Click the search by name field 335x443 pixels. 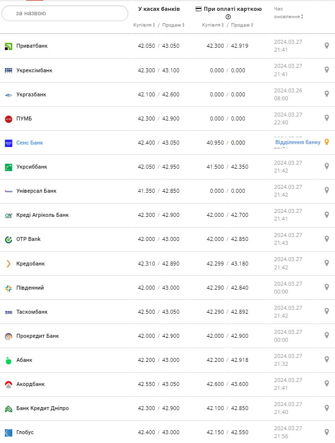pos(65,13)
